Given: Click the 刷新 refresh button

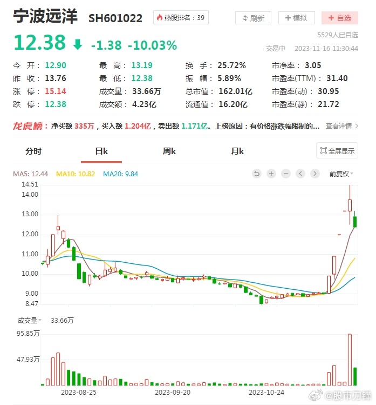Looking at the screenshot, I should [253, 18].
